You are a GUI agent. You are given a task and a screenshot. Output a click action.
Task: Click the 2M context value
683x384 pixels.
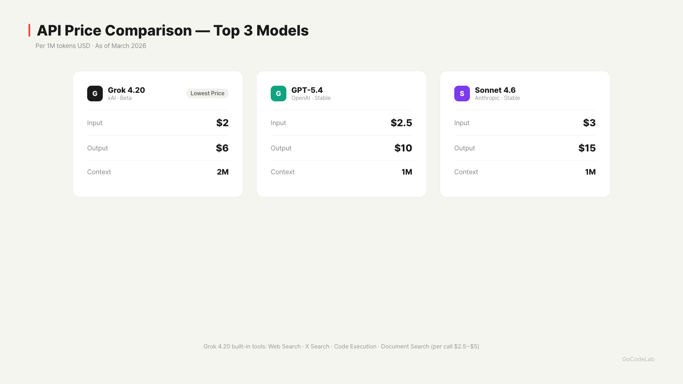(223, 172)
